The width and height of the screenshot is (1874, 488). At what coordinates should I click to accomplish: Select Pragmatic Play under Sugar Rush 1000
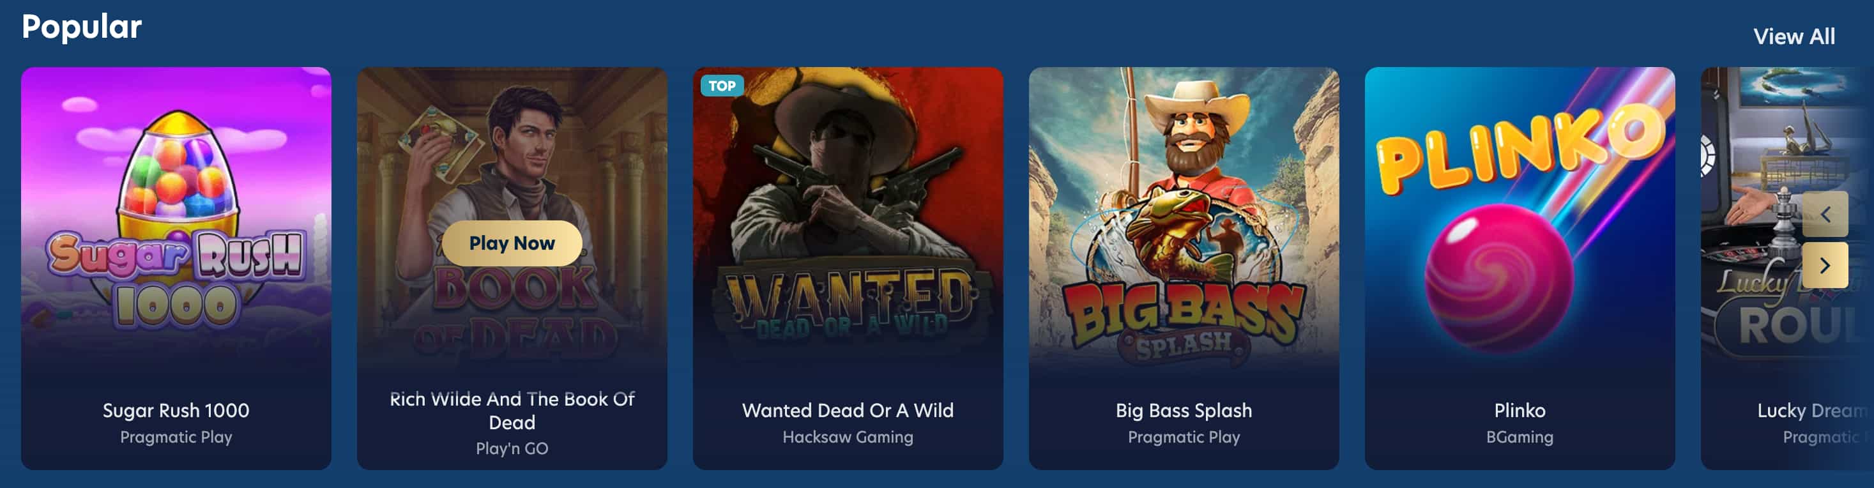[x=176, y=437]
